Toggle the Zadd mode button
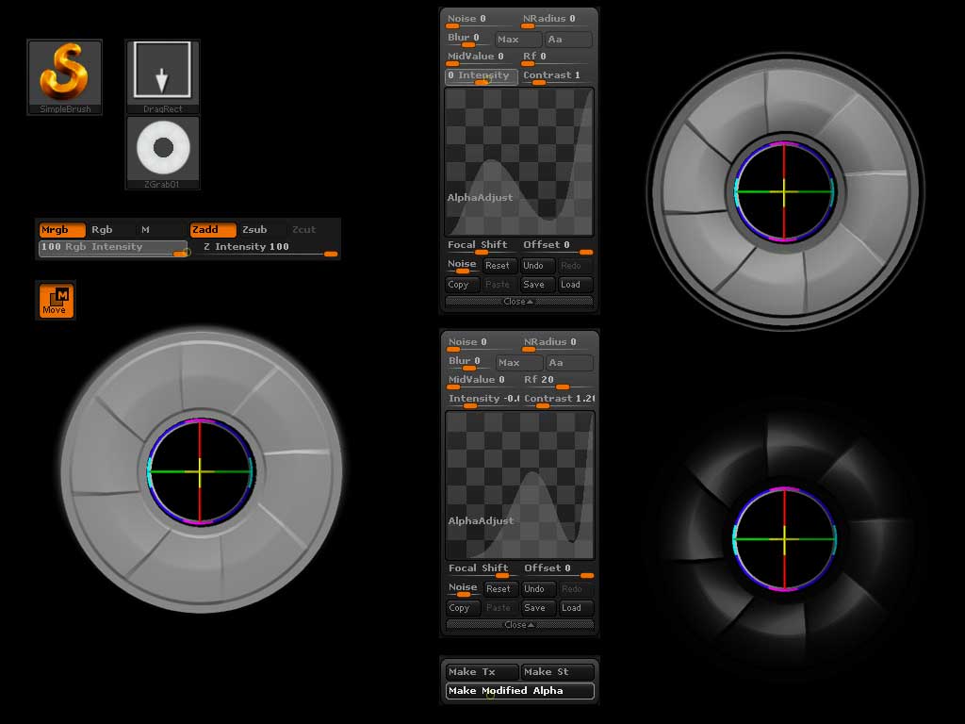The width and height of the screenshot is (965, 724). pos(212,230)
